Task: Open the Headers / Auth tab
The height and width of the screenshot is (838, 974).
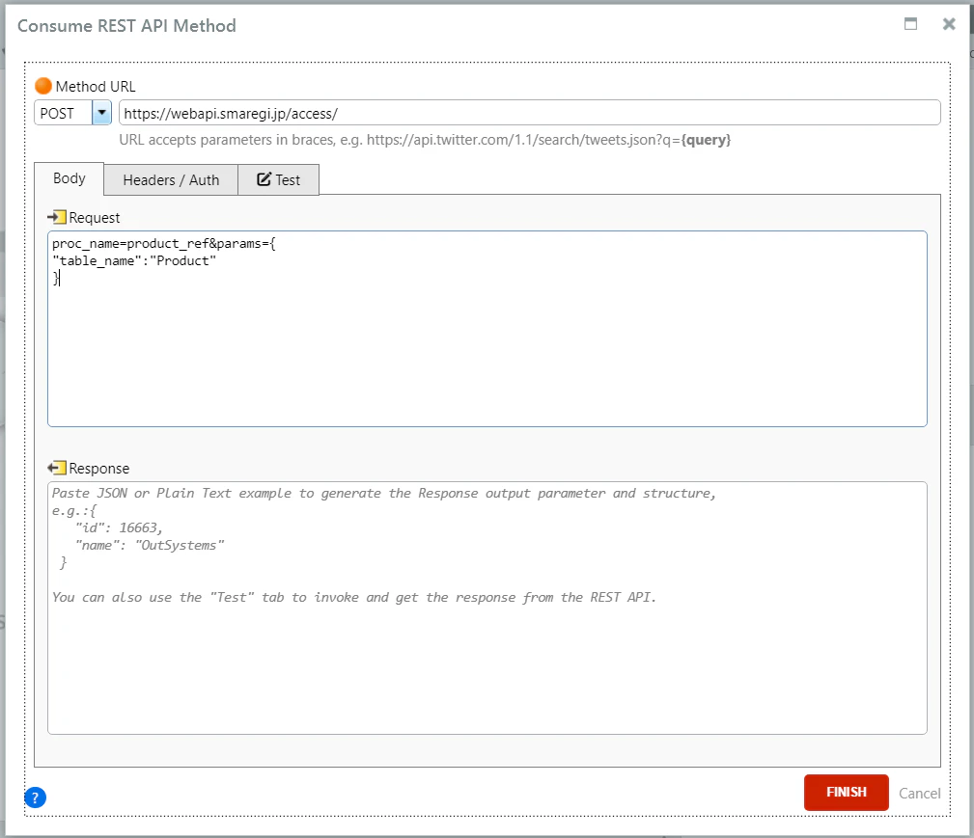Action: tap(171, 180)
